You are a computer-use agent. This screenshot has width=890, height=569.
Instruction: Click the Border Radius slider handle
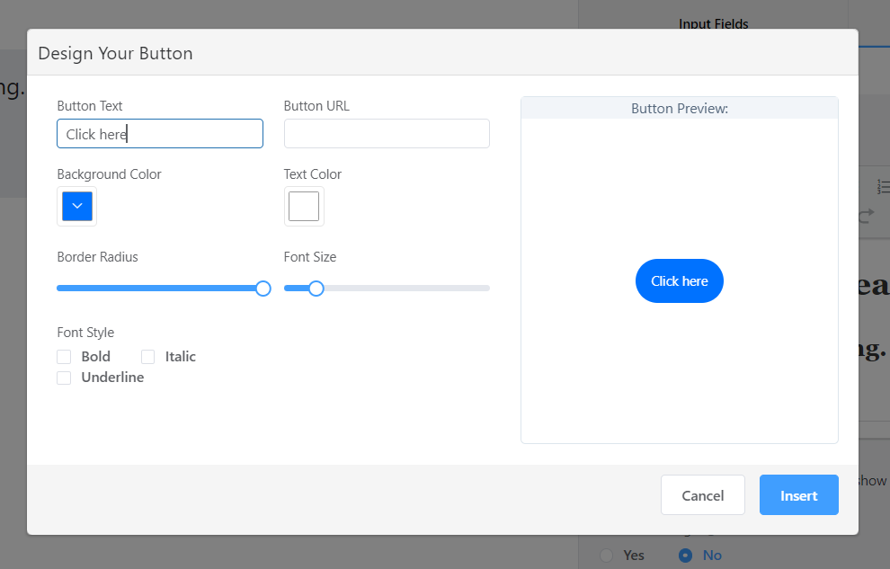click(263, 289)
